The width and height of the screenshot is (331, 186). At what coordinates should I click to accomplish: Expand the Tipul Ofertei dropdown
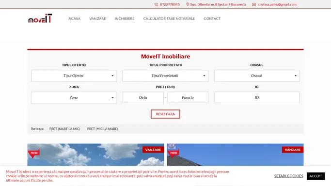pos(74,76)
